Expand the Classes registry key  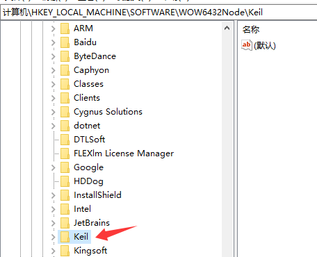tap(54, 84)
